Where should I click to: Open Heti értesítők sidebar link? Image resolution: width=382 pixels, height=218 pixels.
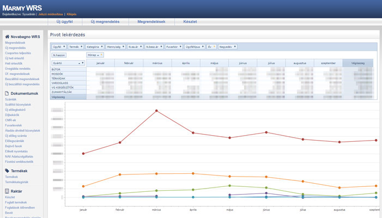14,63
